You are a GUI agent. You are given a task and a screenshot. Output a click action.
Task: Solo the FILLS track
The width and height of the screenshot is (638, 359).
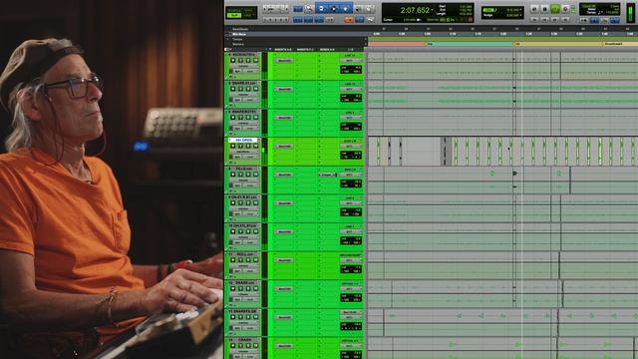248,175
